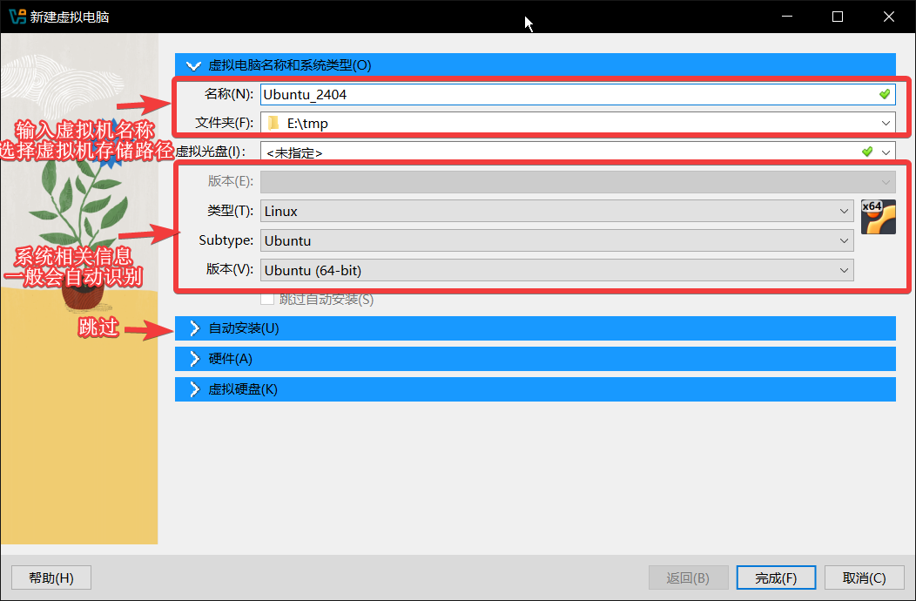Open the Subtype Ubuntu dropdown
Screen dimensions: 916x601
[556, 241]
